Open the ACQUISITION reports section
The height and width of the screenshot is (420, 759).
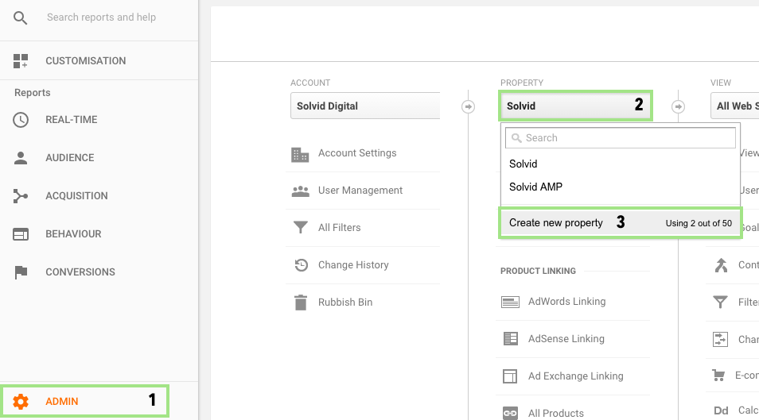76,196
